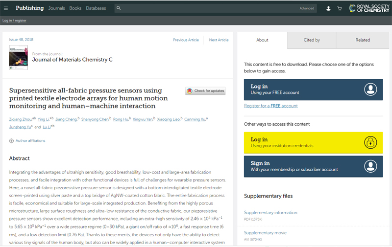This screenshot has width=392, height=247.
Task: Open the shopping cart icon
Action: pyautogui.click(x=340, y=8)
